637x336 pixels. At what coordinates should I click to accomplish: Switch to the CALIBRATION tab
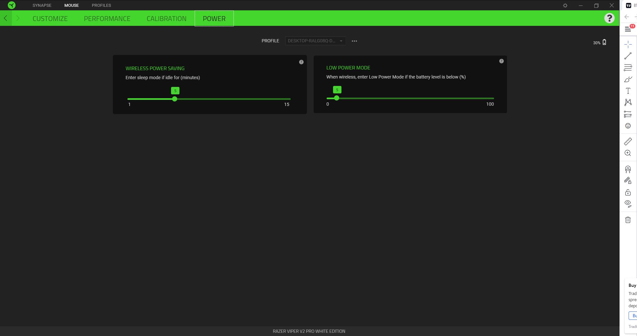coord(167,18)
